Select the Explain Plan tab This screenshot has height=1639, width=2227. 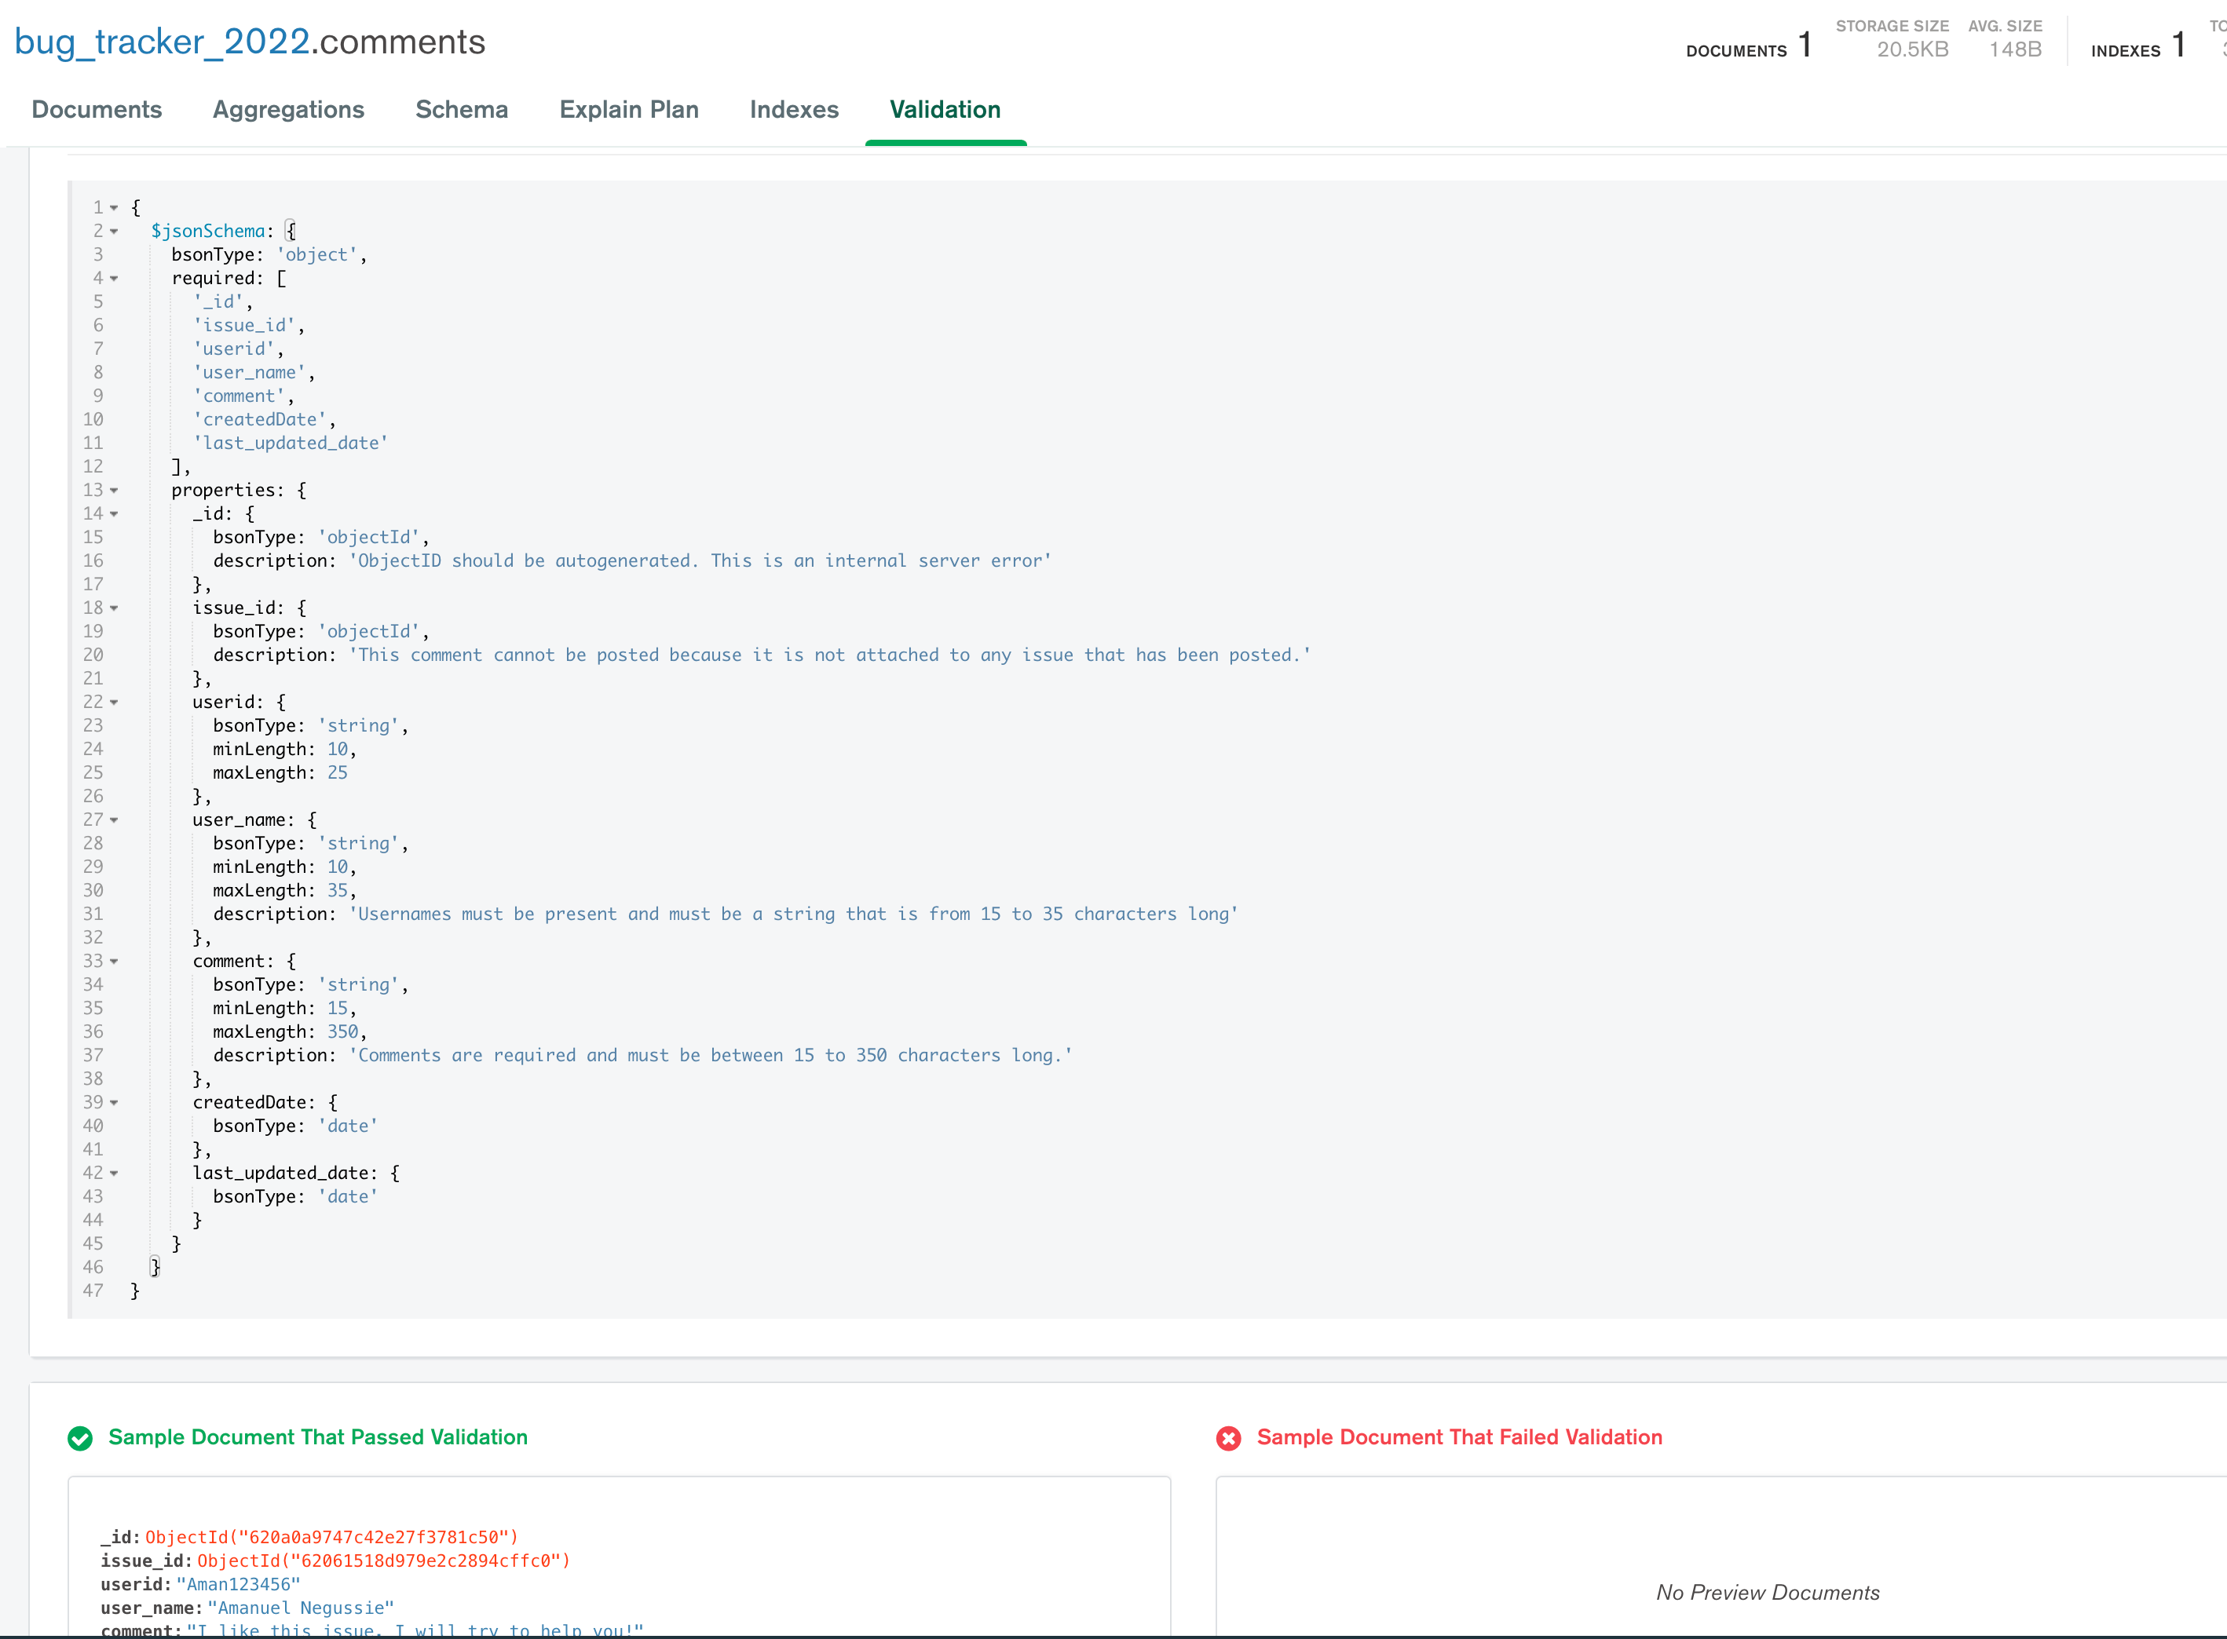(629, 109)
